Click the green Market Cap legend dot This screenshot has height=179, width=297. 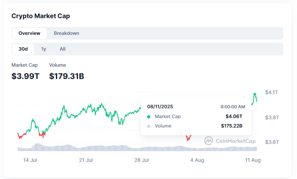coord(149,117)
